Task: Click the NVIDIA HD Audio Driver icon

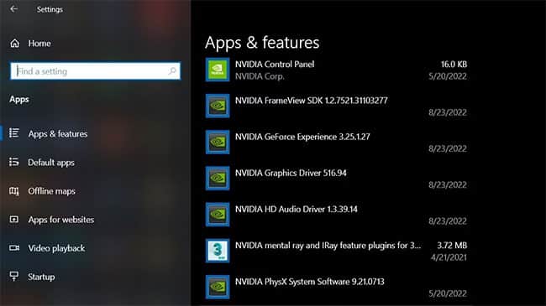Action: click(218, 215)
